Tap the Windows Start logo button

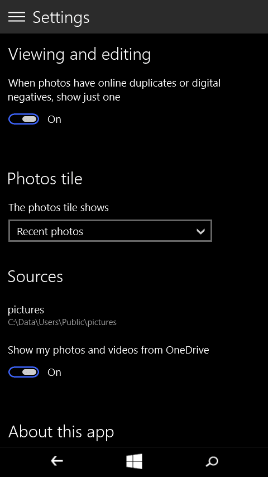(x=134, y=461)
